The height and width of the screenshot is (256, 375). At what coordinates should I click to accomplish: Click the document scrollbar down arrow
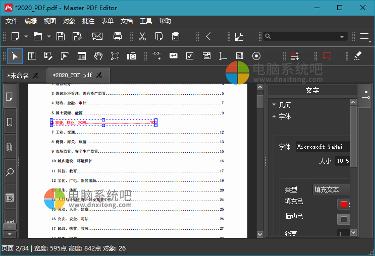click(260, 234)
